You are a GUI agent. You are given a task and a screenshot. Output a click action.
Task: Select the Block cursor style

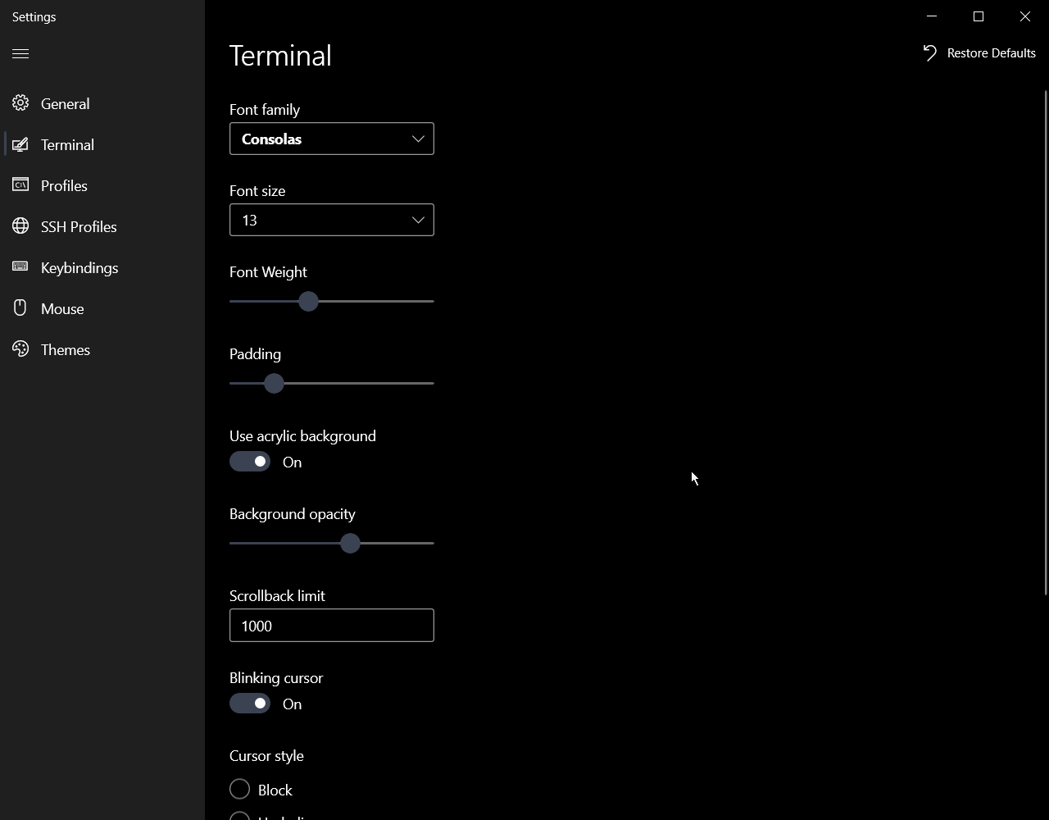click(239, 789)
